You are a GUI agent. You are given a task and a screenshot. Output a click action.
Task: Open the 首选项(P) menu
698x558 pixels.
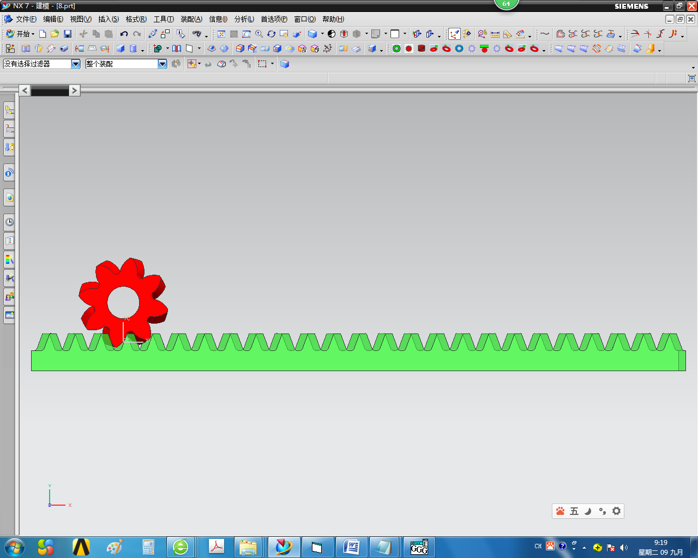274,19
